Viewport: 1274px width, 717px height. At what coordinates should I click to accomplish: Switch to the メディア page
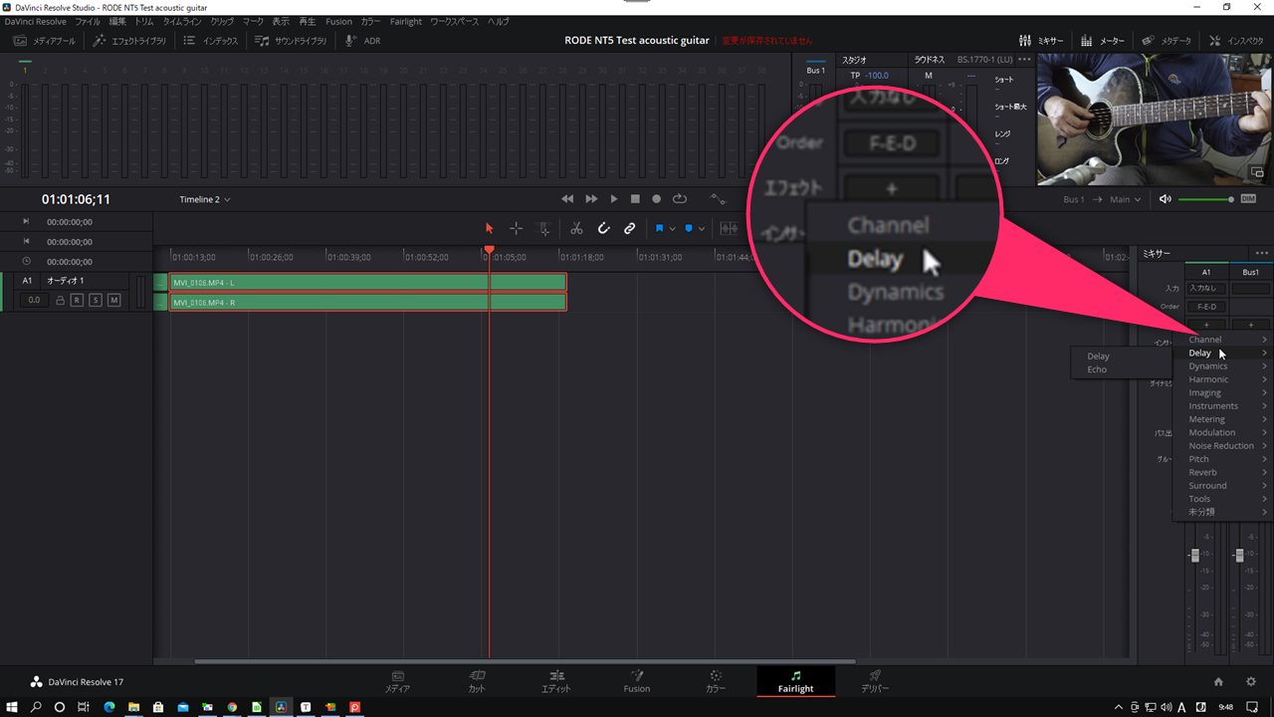point(398,681)
